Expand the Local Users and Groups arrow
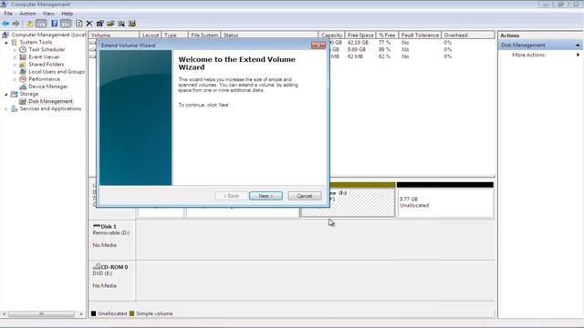584x328 pixels. point(15,72)
